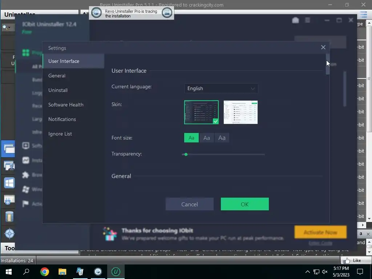The image size is (372, 279).
Task: Open Revo hamburger menu at top right
Action: 363,15
